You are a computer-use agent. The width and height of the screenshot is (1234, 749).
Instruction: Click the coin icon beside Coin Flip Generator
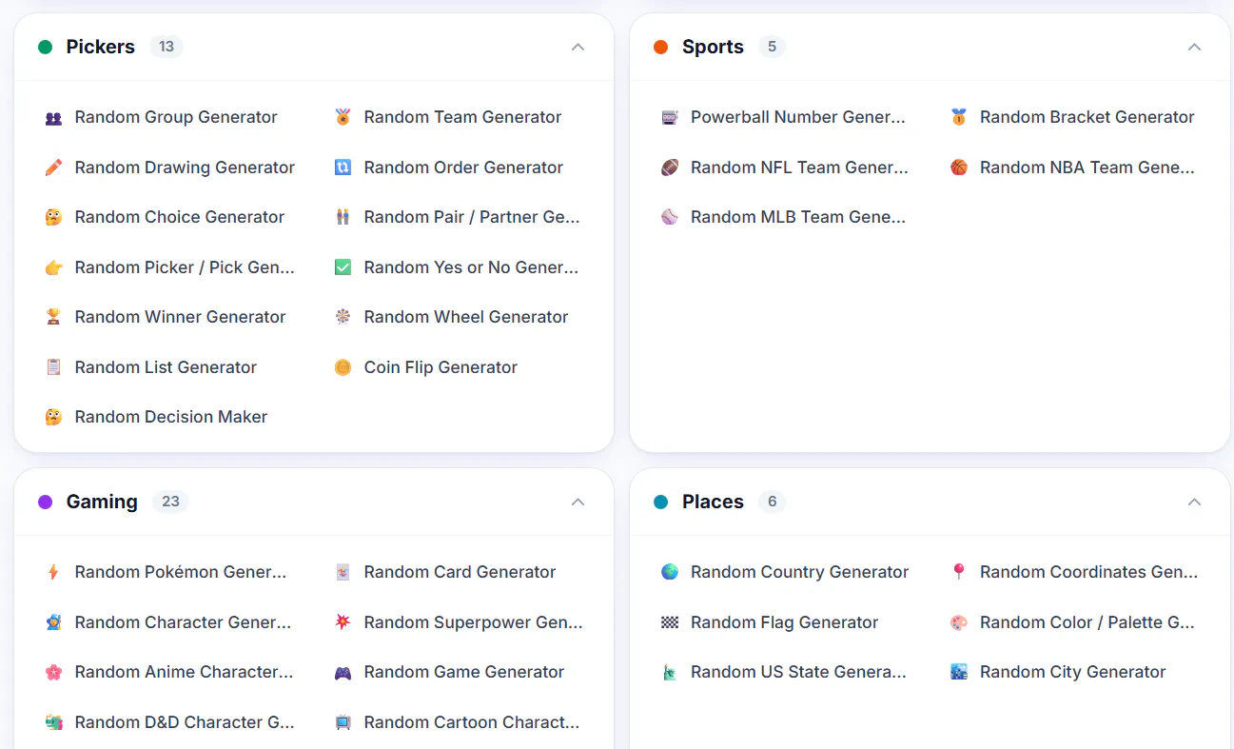[x=343, y=367]
